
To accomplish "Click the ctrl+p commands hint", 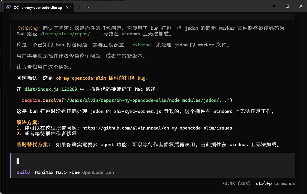I will [x=275, y=184].
